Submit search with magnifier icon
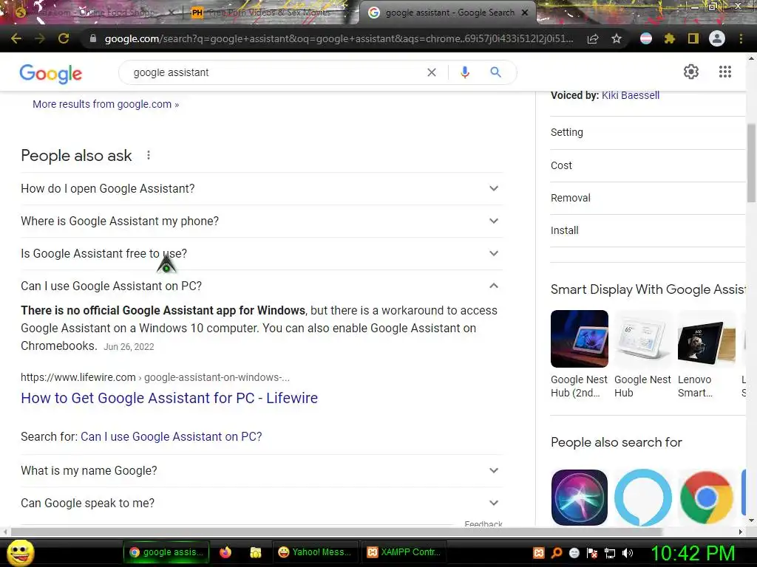 pos(495,72)
